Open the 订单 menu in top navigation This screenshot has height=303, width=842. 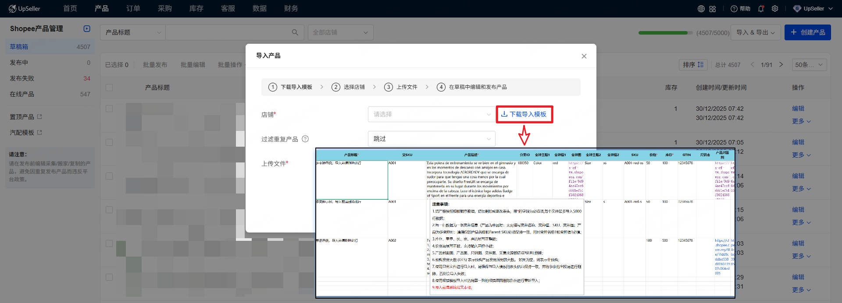133,9
